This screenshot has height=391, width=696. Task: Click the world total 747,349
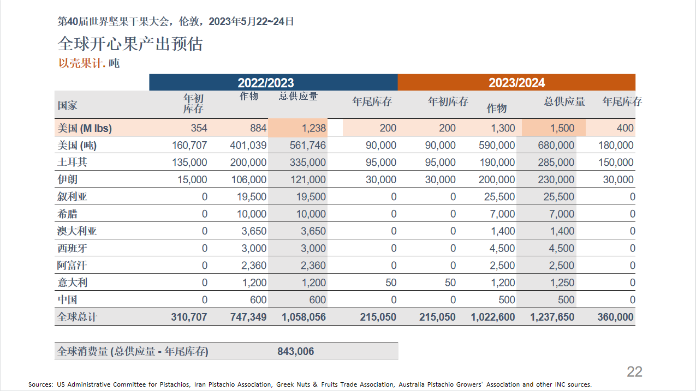coord(248,317)
